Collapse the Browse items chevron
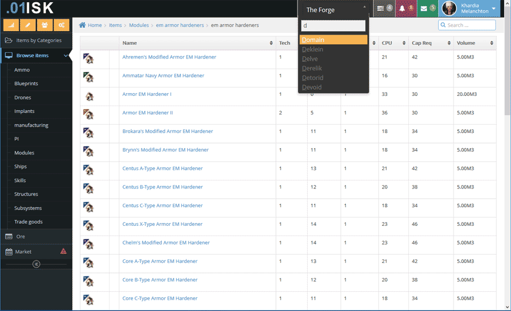Screen dimensions: 511x311 pos(66,56)
